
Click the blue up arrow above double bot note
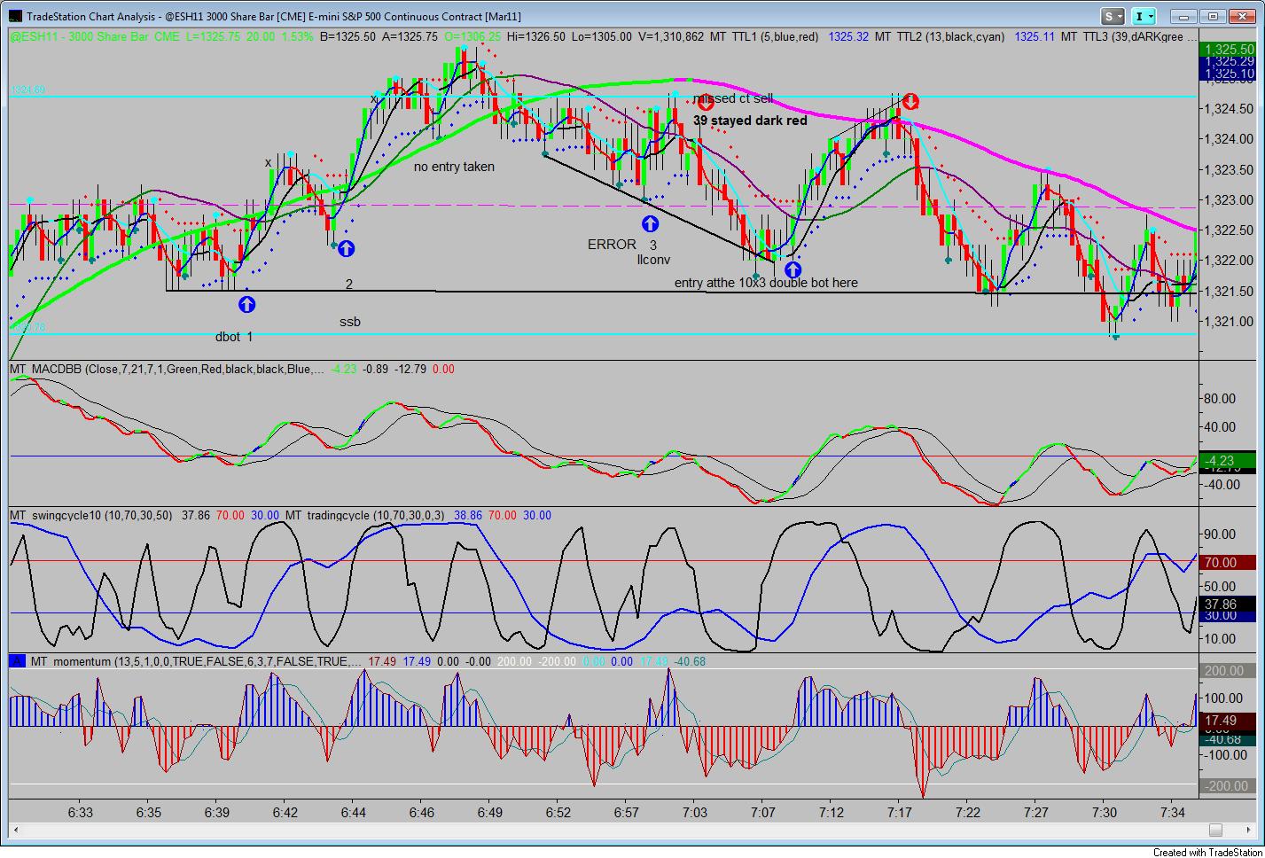(793, 269)
